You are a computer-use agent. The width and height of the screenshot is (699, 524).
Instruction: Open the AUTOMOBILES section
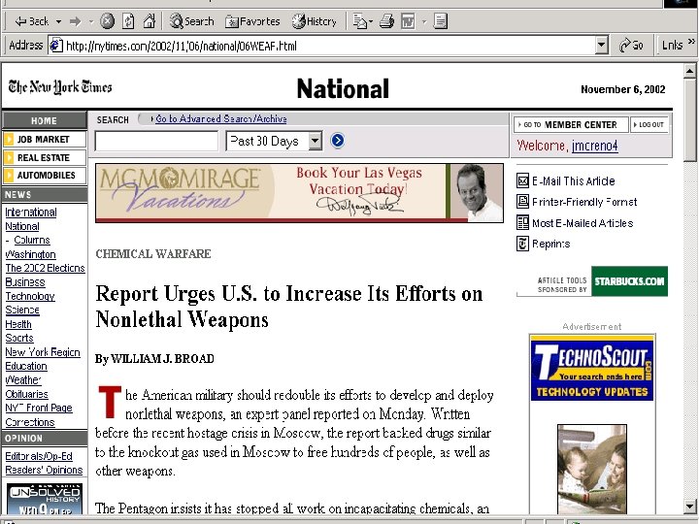click(44, 175)
